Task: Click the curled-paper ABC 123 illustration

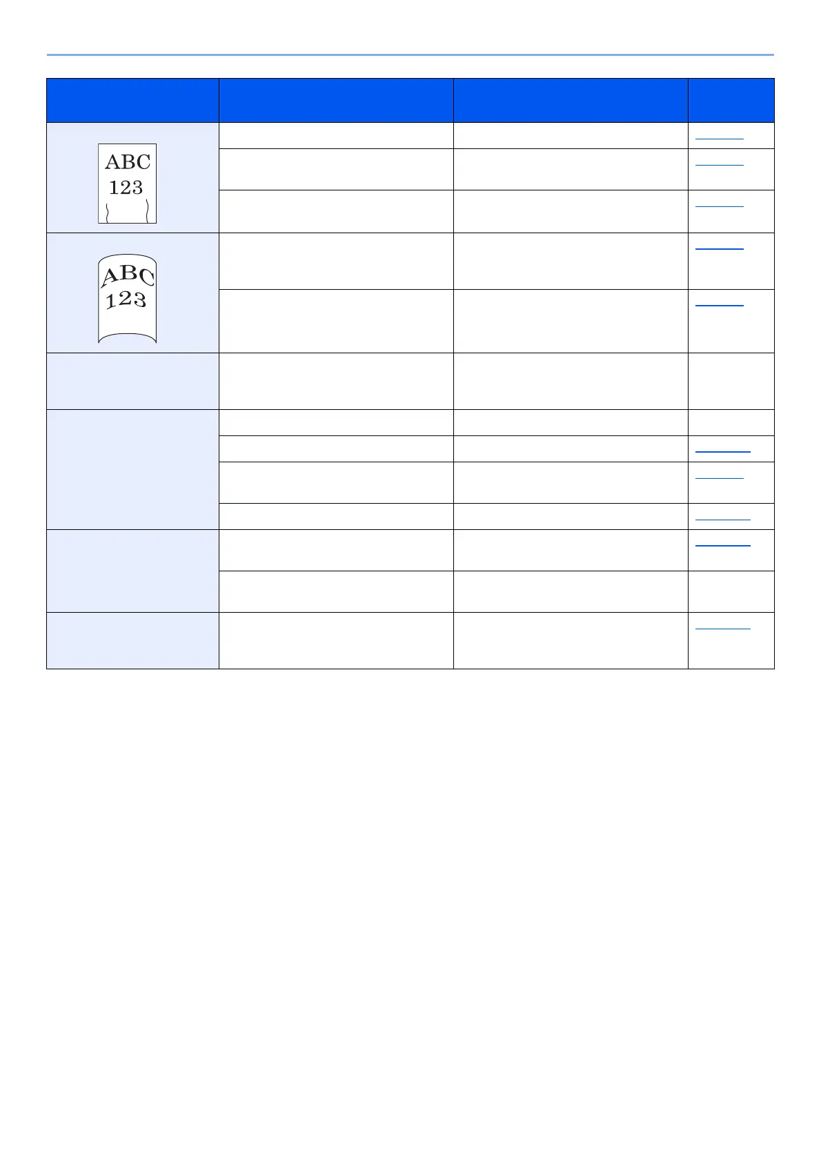Action: click(x=127, y=297)
